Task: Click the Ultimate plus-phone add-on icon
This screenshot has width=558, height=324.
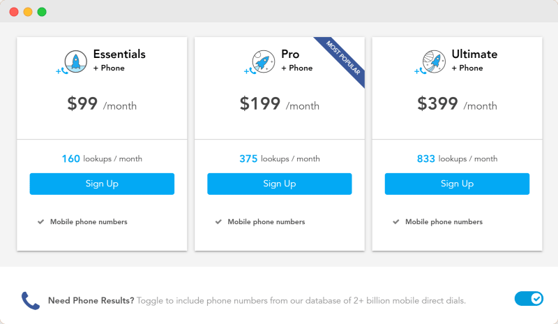Action: [420, 71]
